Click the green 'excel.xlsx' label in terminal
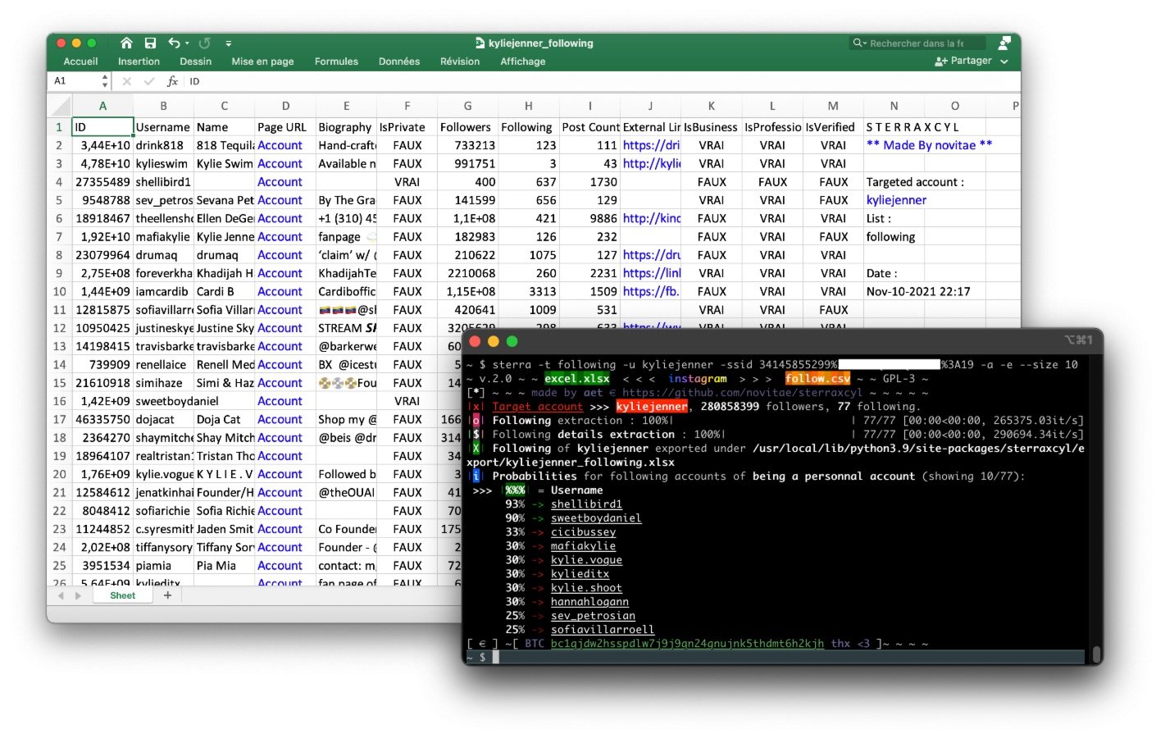This screenshot has height=734, width=1156. tap(576, 379)
